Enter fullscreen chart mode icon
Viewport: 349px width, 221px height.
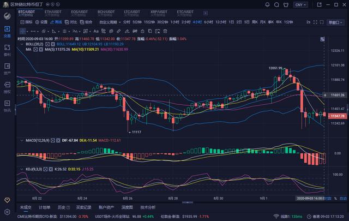(x=315, y=22)
